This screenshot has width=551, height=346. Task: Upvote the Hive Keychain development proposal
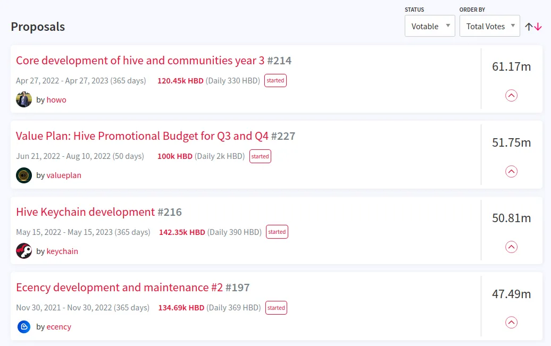511,247
